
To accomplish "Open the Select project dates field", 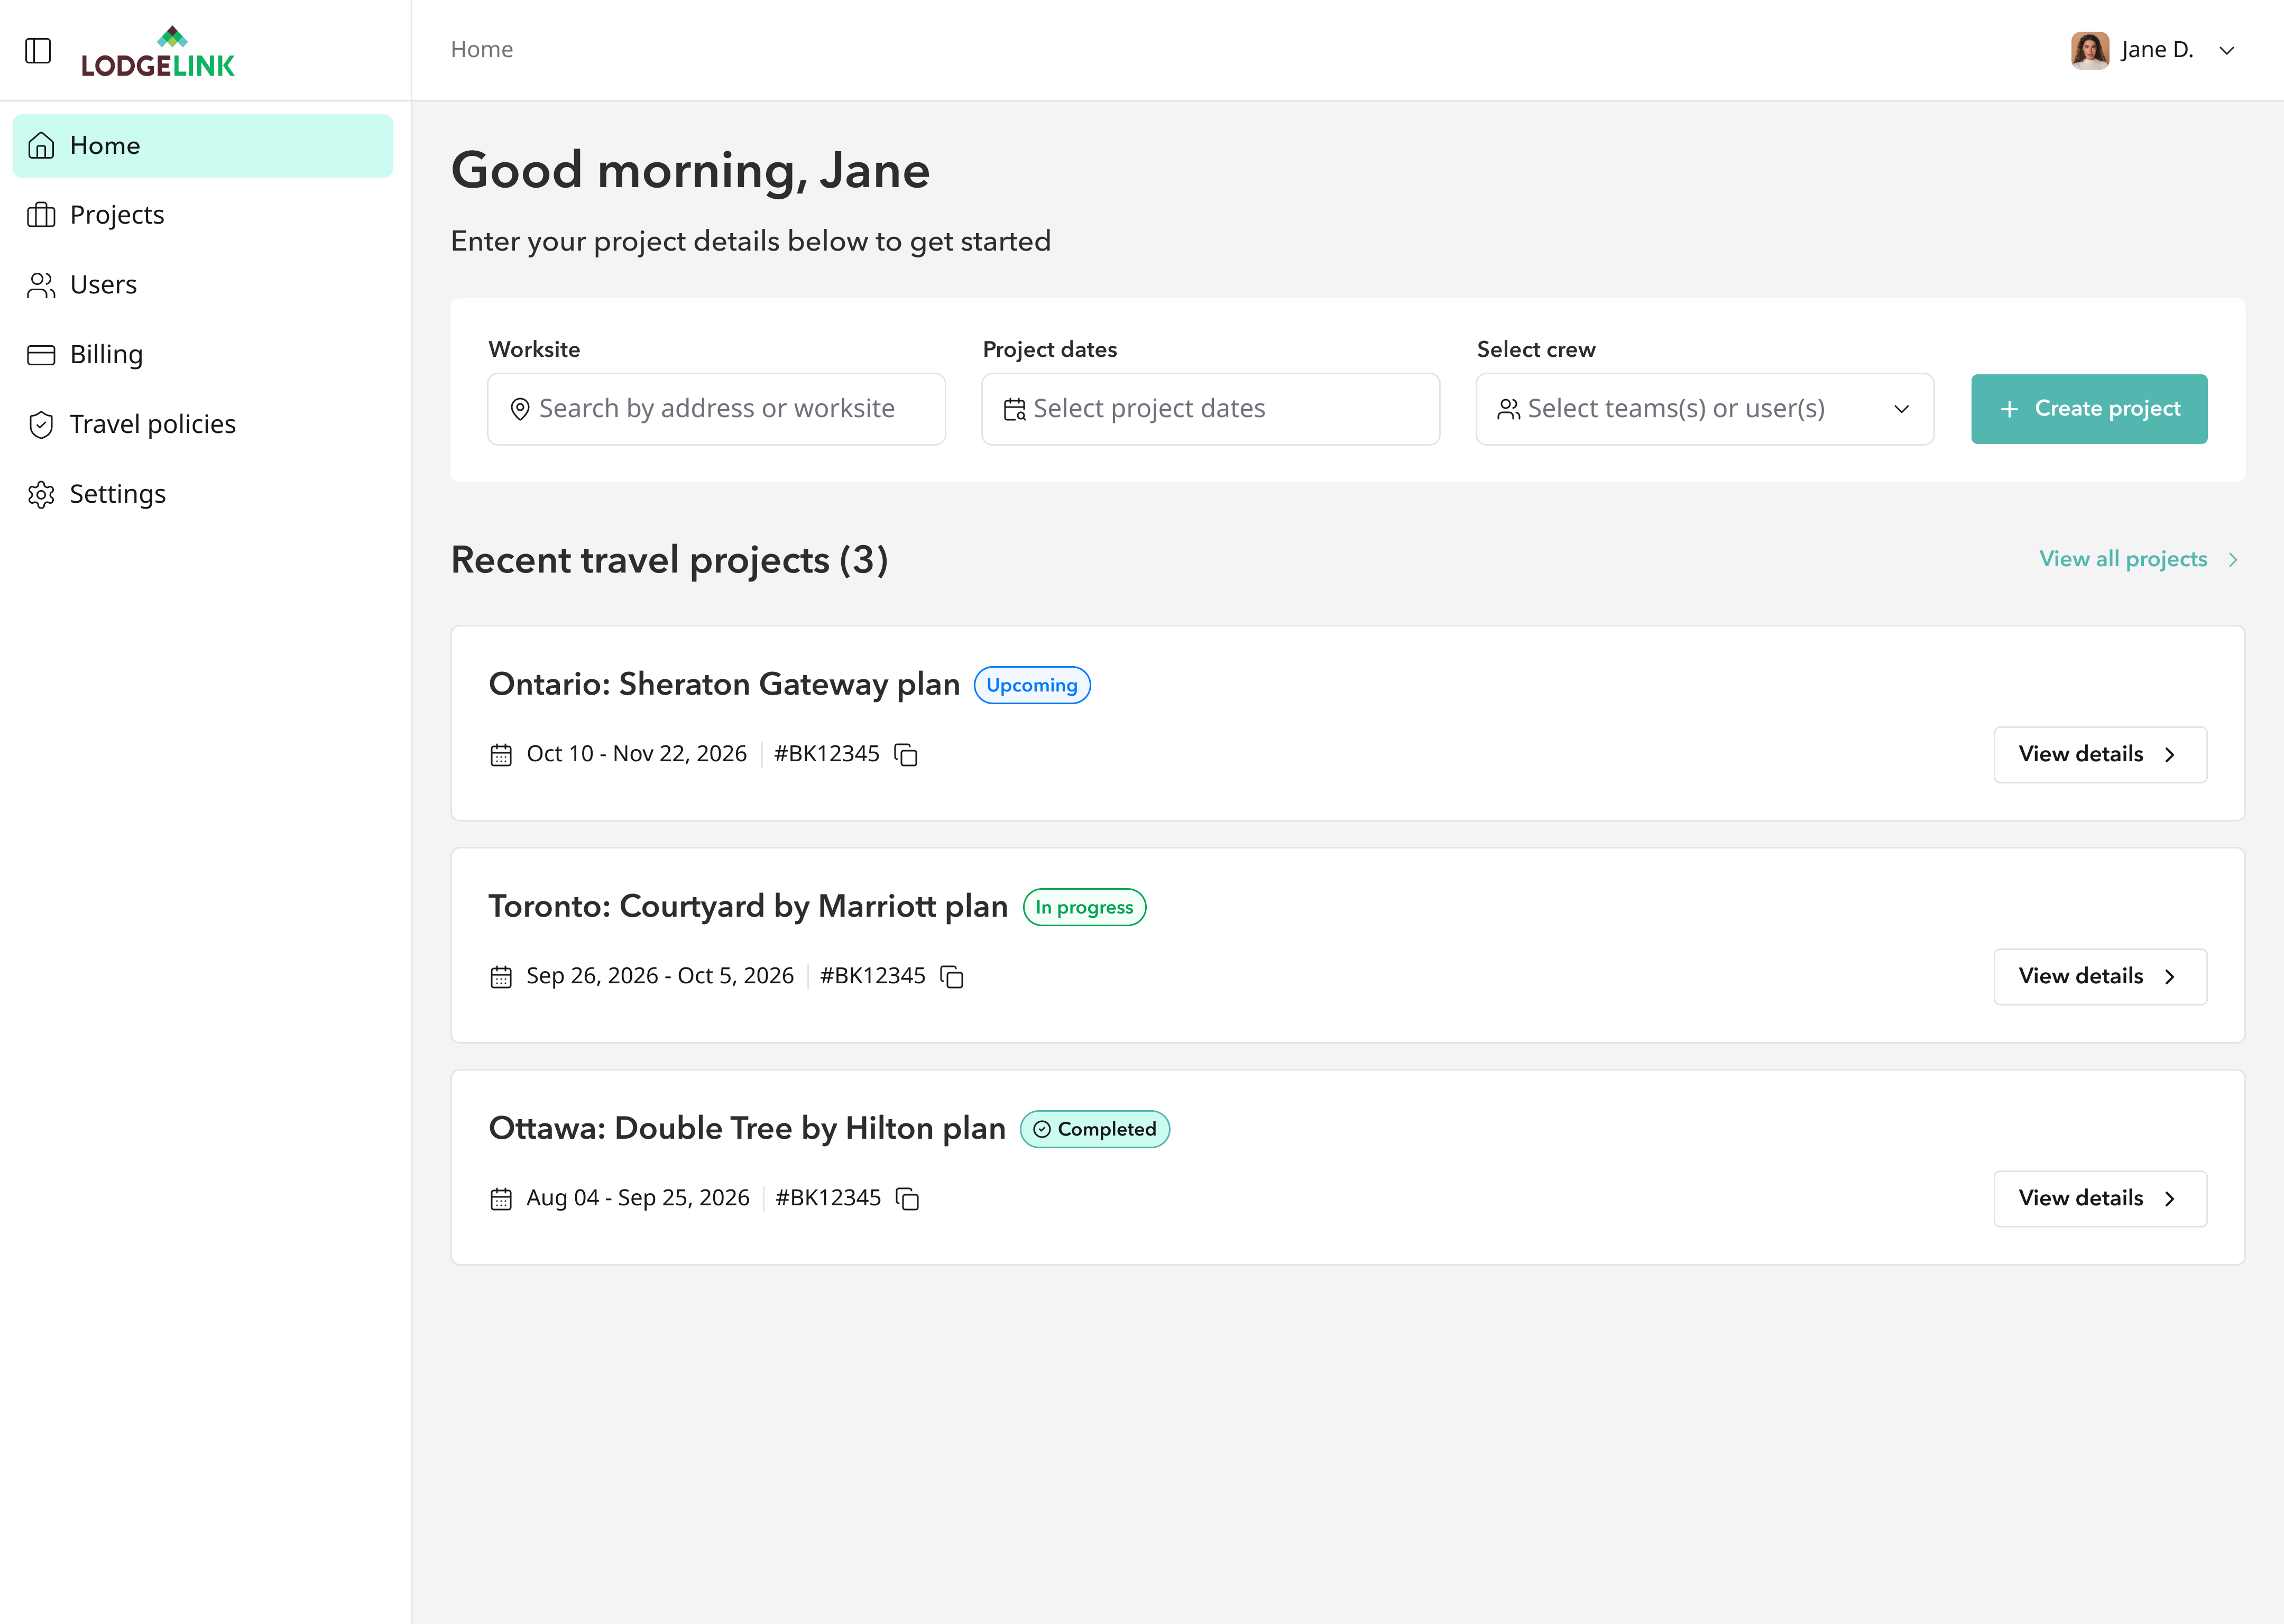I will (x=1210, y=409).
